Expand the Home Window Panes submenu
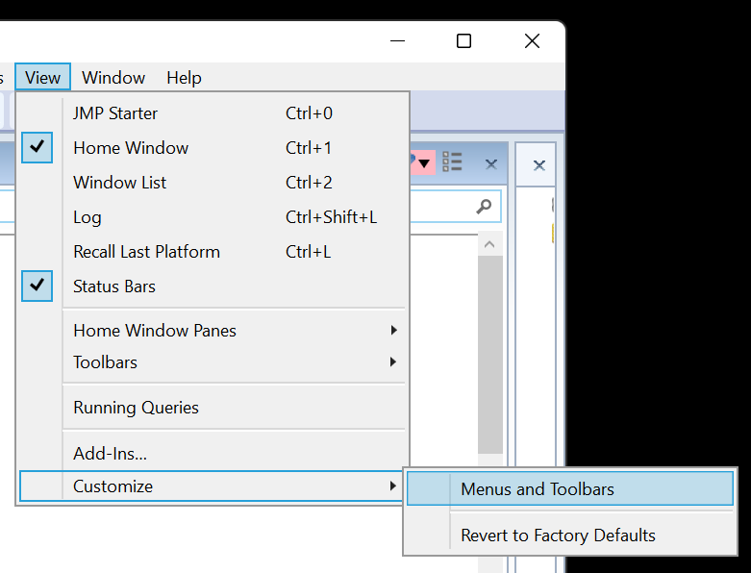The width and height of the screenshot is (751, 573). (154, 331)
